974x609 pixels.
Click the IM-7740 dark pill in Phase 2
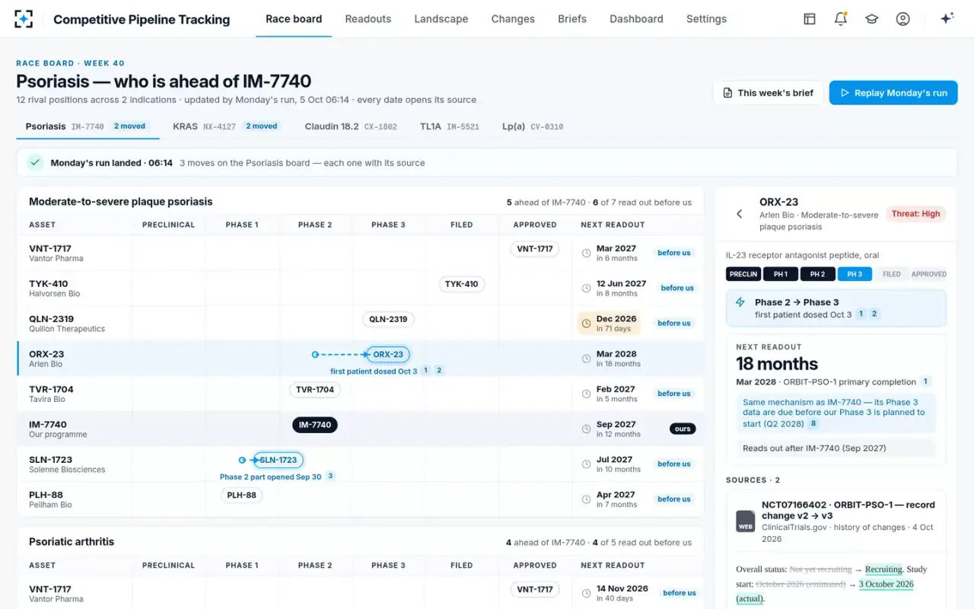click(315, 425)
